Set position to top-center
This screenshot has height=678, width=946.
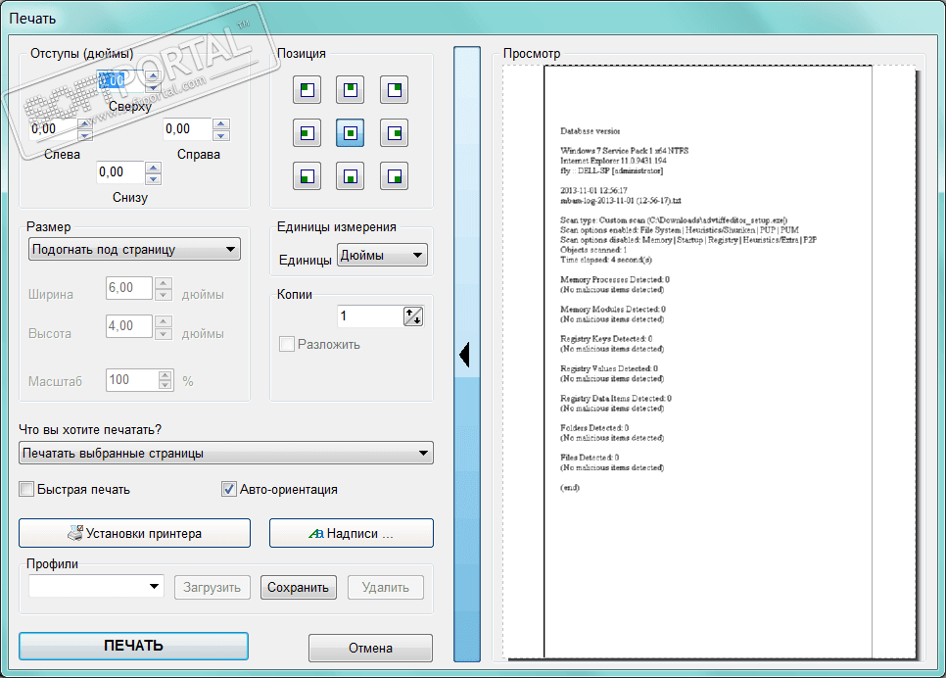350,90
